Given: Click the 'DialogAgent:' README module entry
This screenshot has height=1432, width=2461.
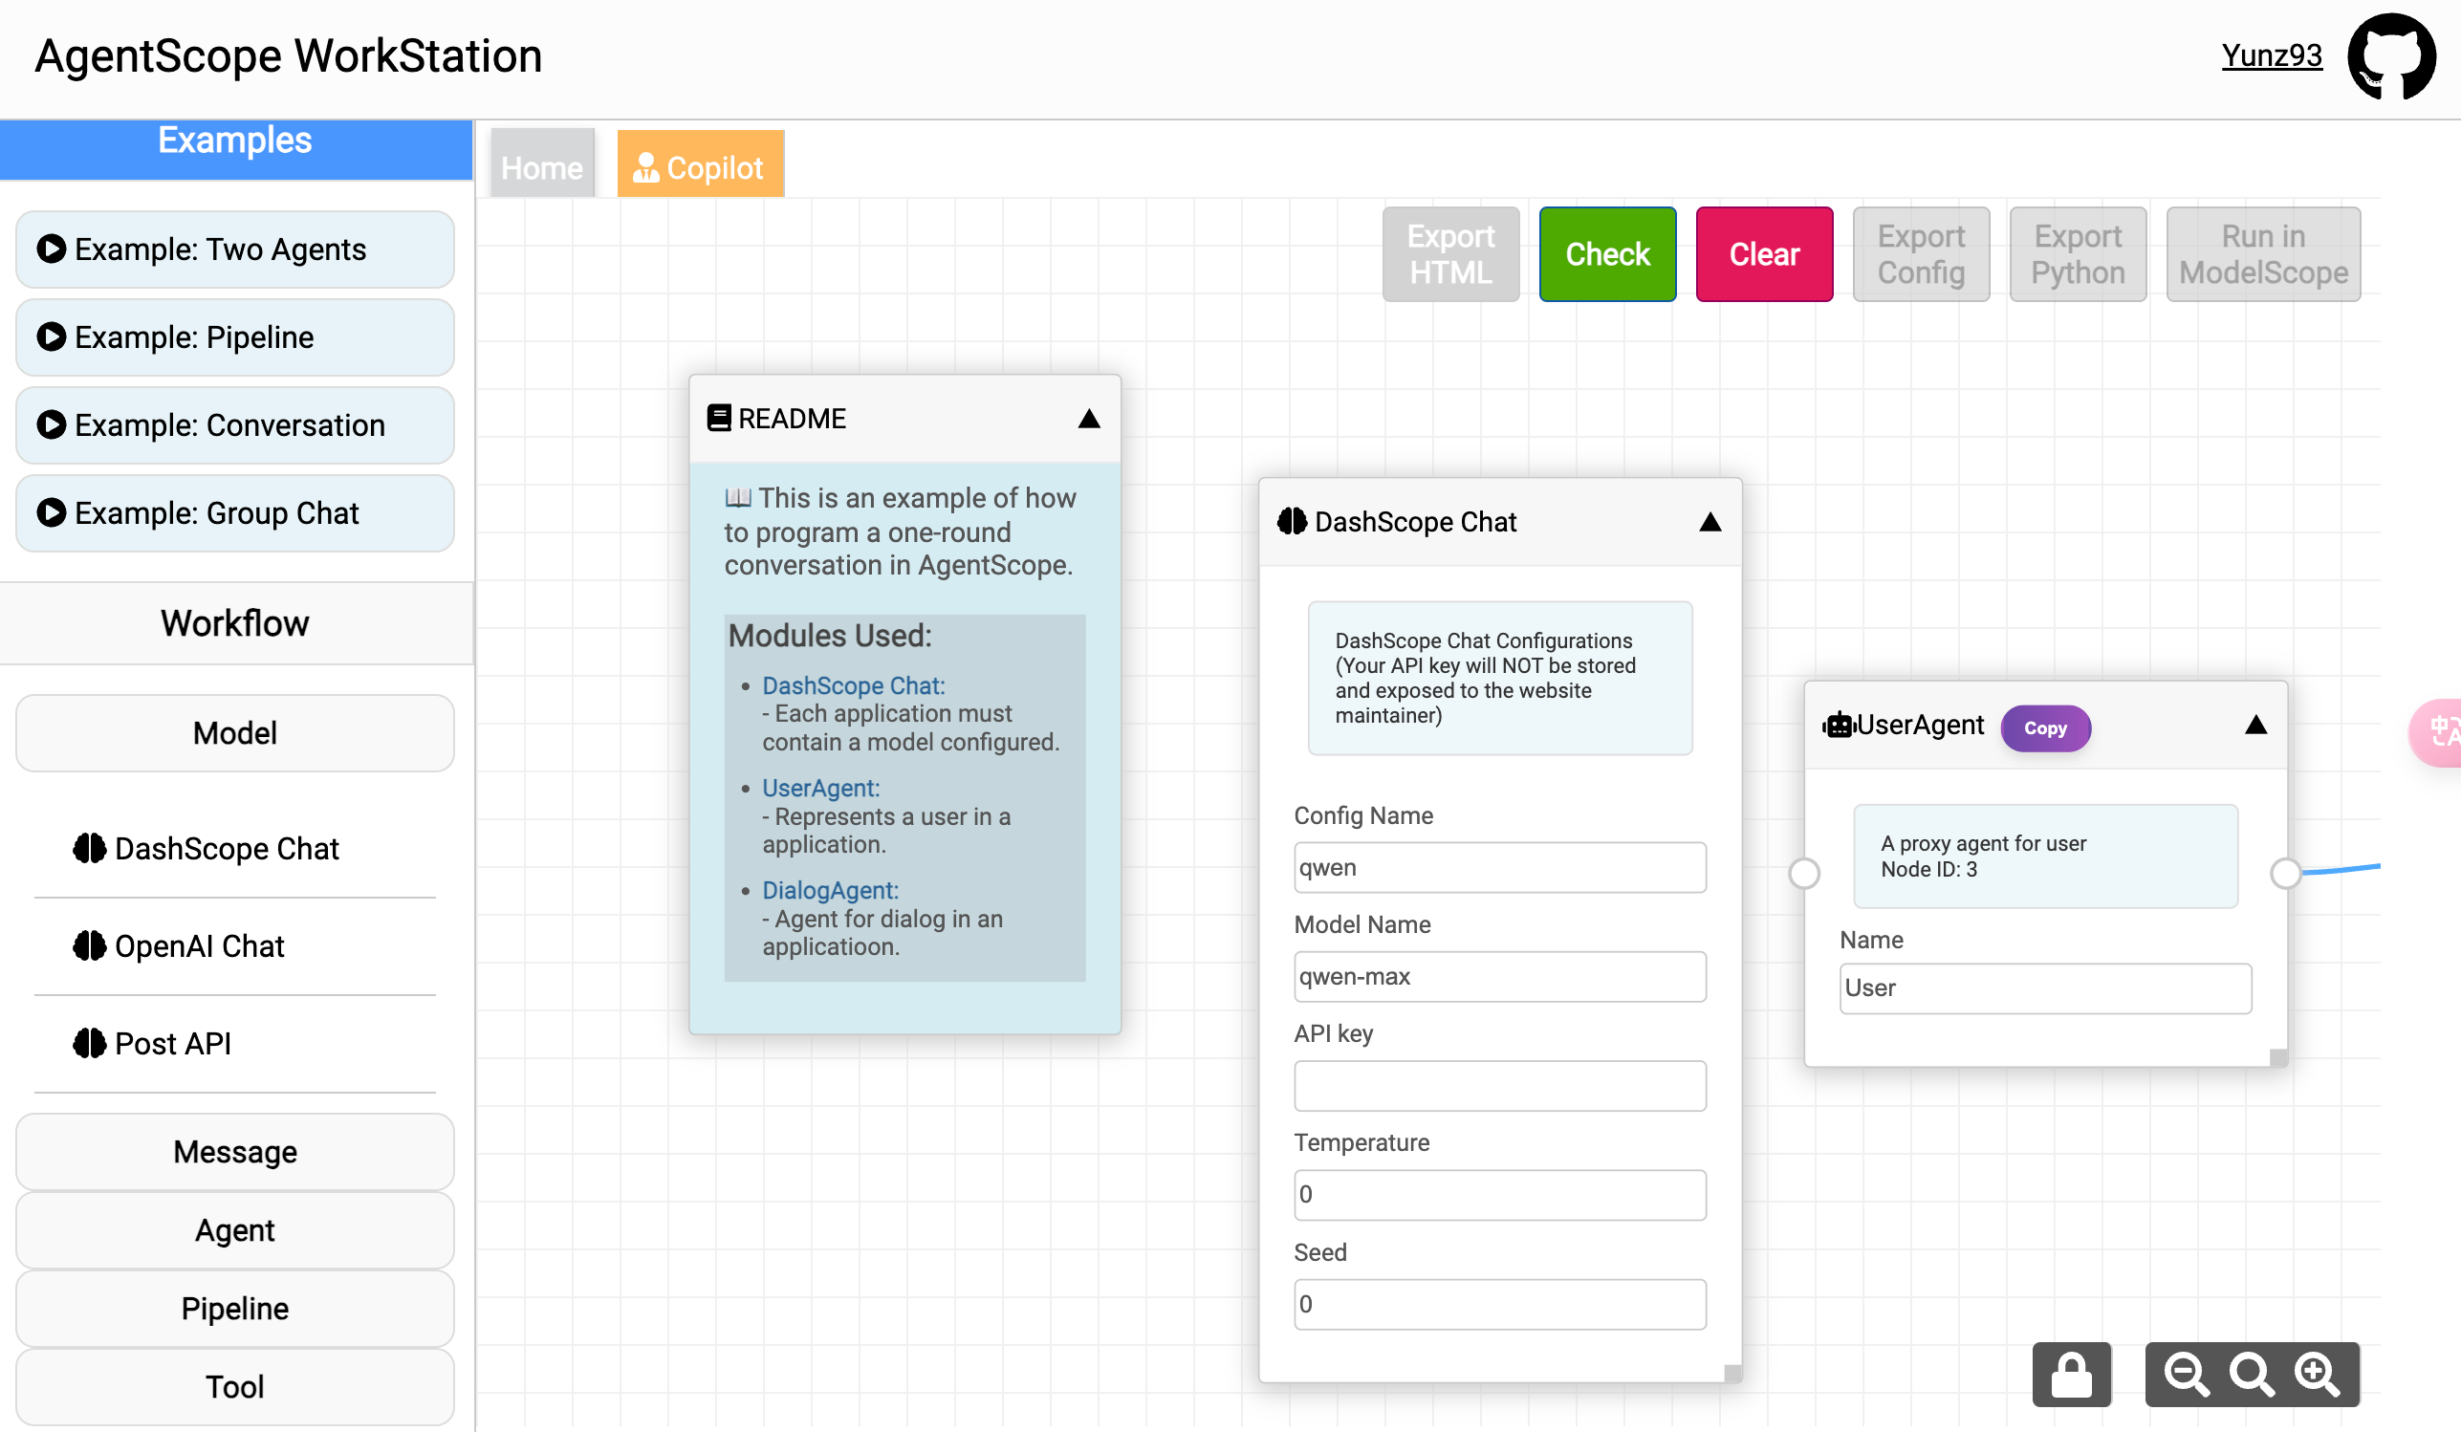Looking at the screenshot, I should pyautogui.click(x=830, y=890).
